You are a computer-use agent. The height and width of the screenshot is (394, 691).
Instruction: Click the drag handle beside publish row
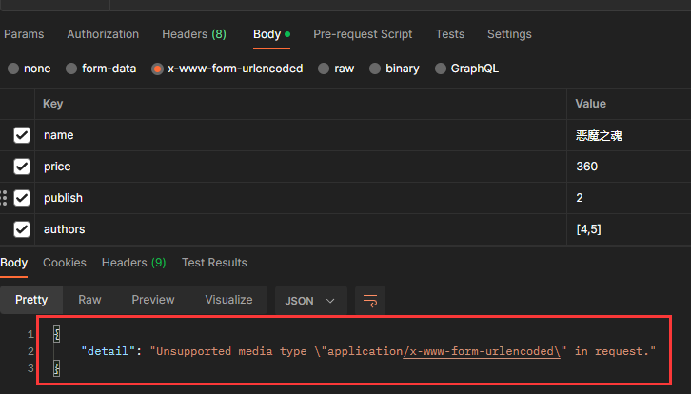(x=5, y=198)
